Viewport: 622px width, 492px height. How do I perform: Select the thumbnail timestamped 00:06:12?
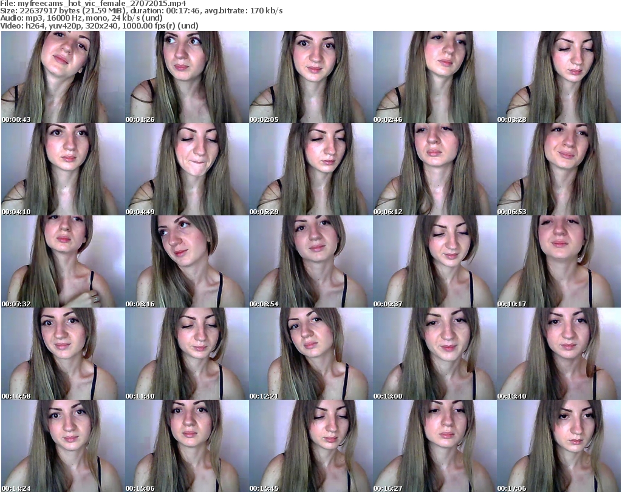click(x=434, y=169)
